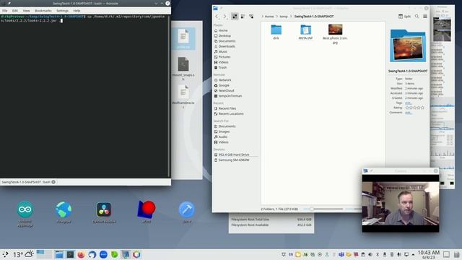Switch Dolphin to compact view mode
The width and height of the screenshot is (462, 260).
(x=243, y=17)
